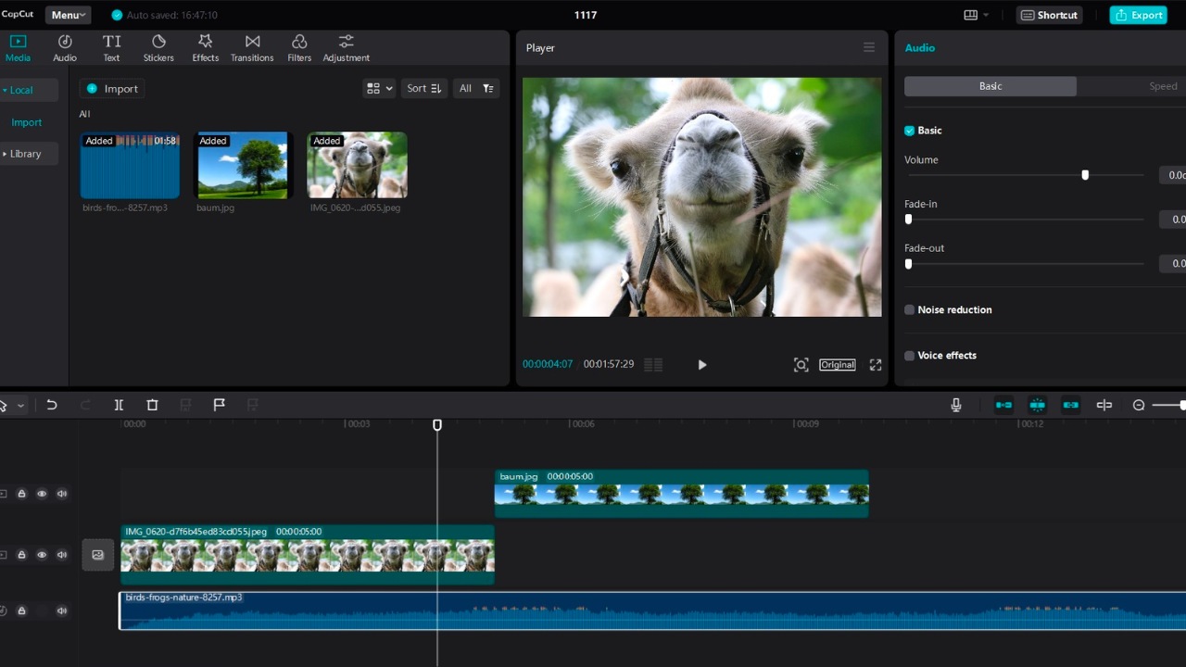
Task: Zoom out the timeline
Action: 1139,405
